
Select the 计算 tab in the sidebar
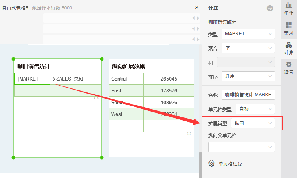(289, 48)
